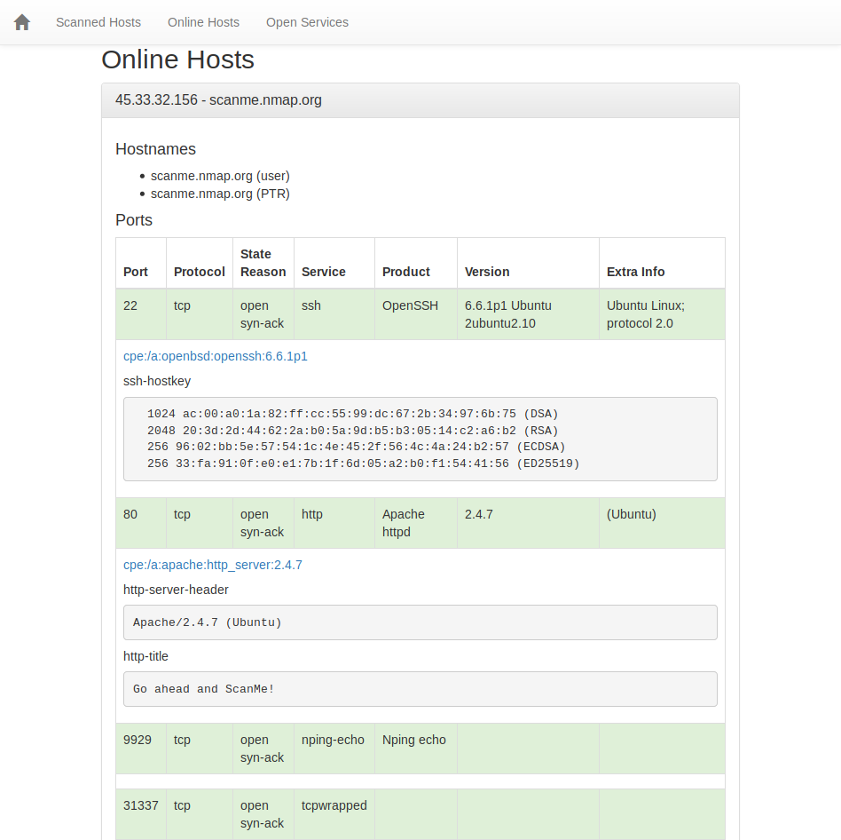Open the scanme.nmap.org (user) hostname link
841x840 pixels.
pos(219,176)
